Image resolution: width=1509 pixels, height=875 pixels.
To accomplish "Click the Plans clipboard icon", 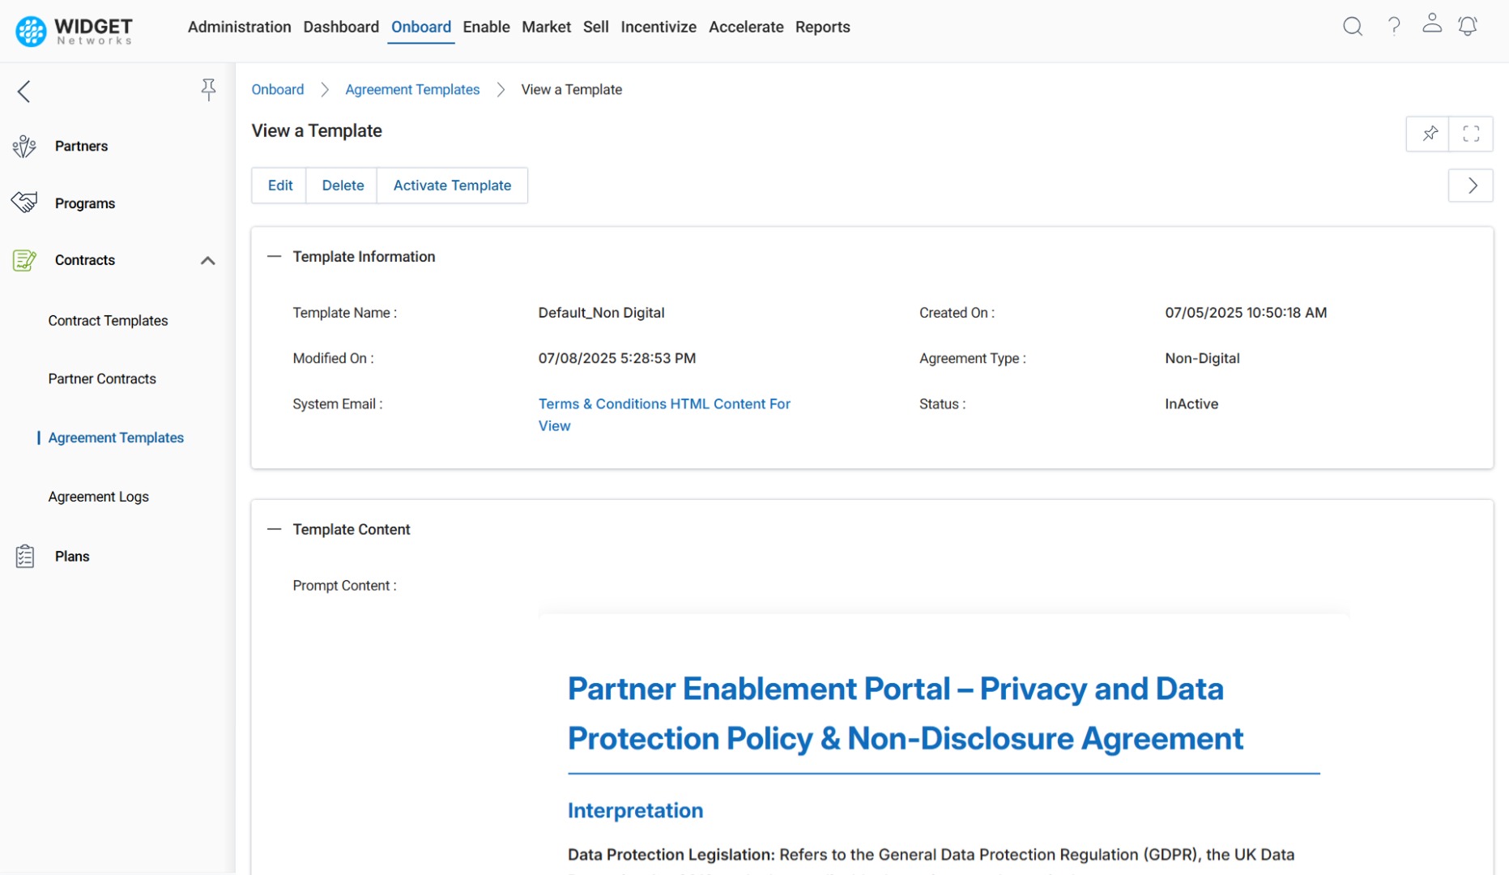I will [x=24, y=556].
